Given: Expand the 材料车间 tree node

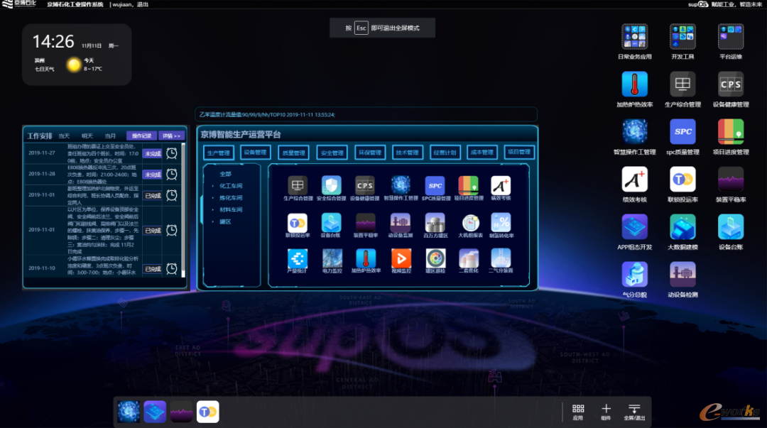Looking at the screenshot, I should pyautogui.click(x=213, y=210).
